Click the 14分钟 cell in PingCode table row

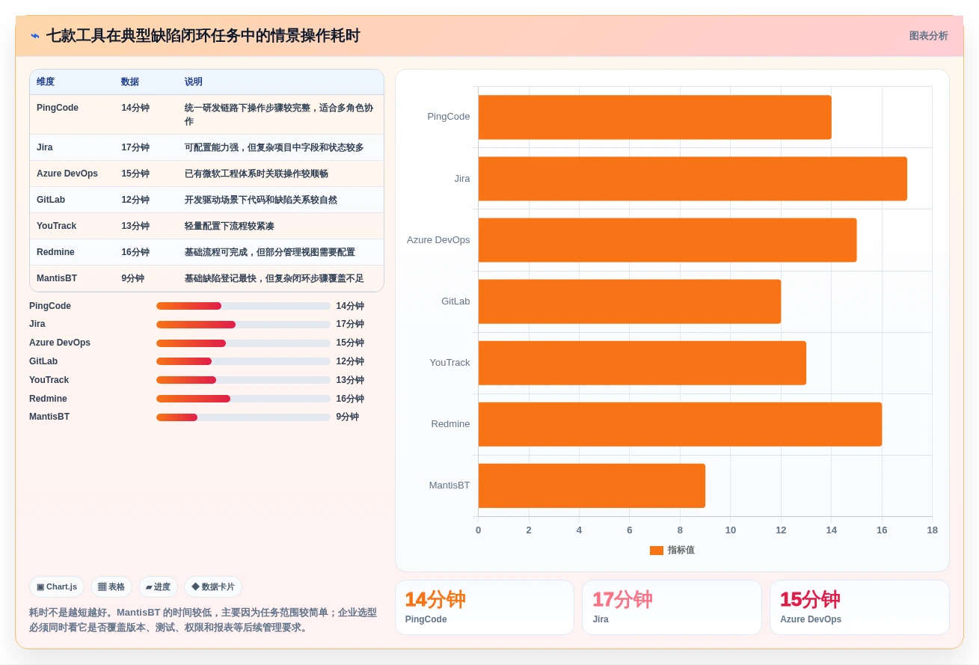135,108
